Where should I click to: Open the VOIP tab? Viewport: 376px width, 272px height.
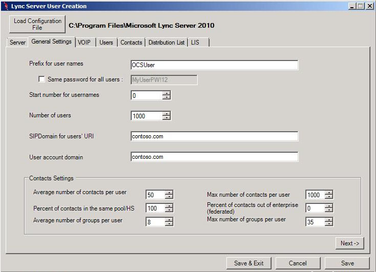pyautogui.click(x=85, y=43)
